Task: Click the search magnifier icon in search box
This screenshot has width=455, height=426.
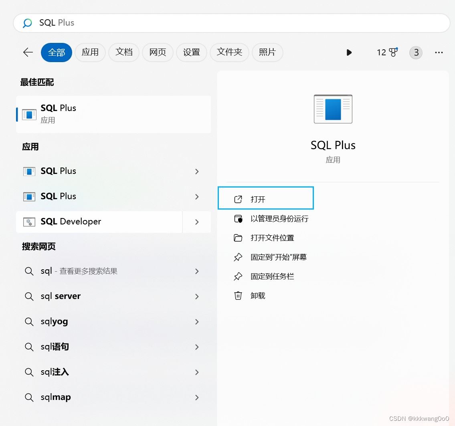Action: coord(27,23)
